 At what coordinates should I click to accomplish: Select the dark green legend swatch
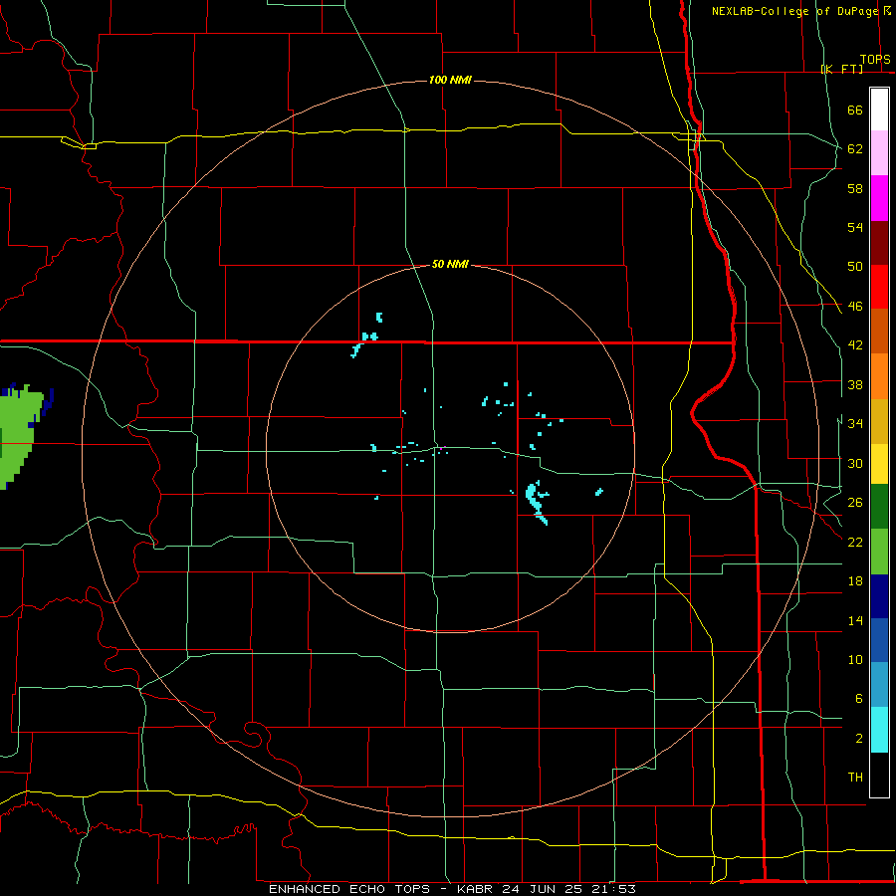click(x=879, y=507)
